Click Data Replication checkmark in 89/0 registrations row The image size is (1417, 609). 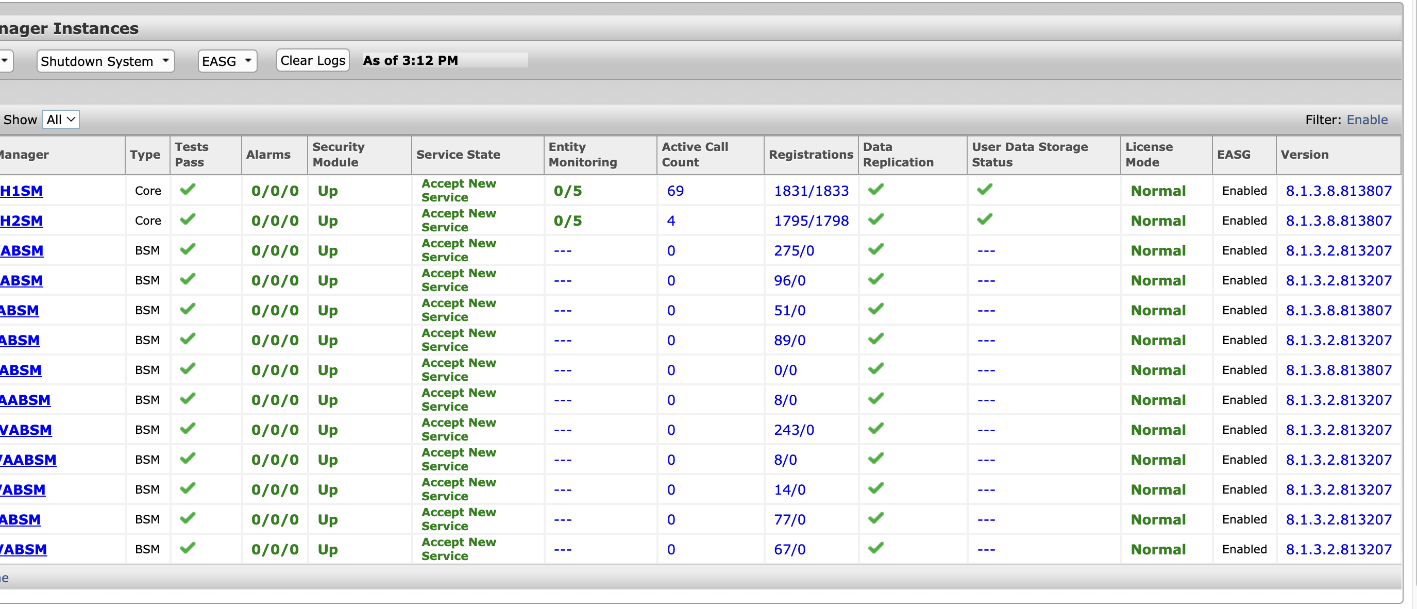(876, 339)
